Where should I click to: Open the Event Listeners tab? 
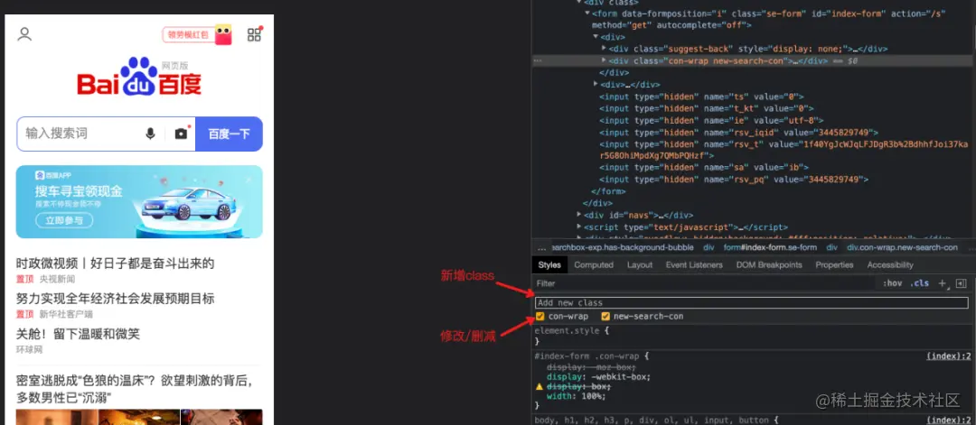(694, 264)
